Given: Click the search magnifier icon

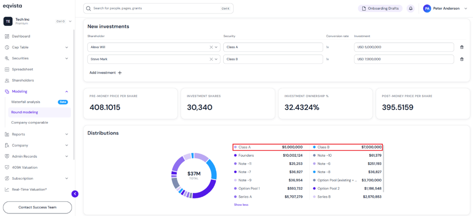Looking at the screenshot, I should point(88,9).
